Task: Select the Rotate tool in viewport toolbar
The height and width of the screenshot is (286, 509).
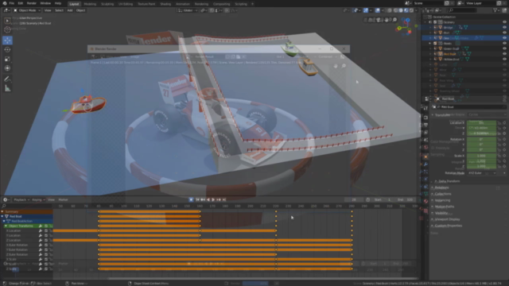Action: coord(7,49)
